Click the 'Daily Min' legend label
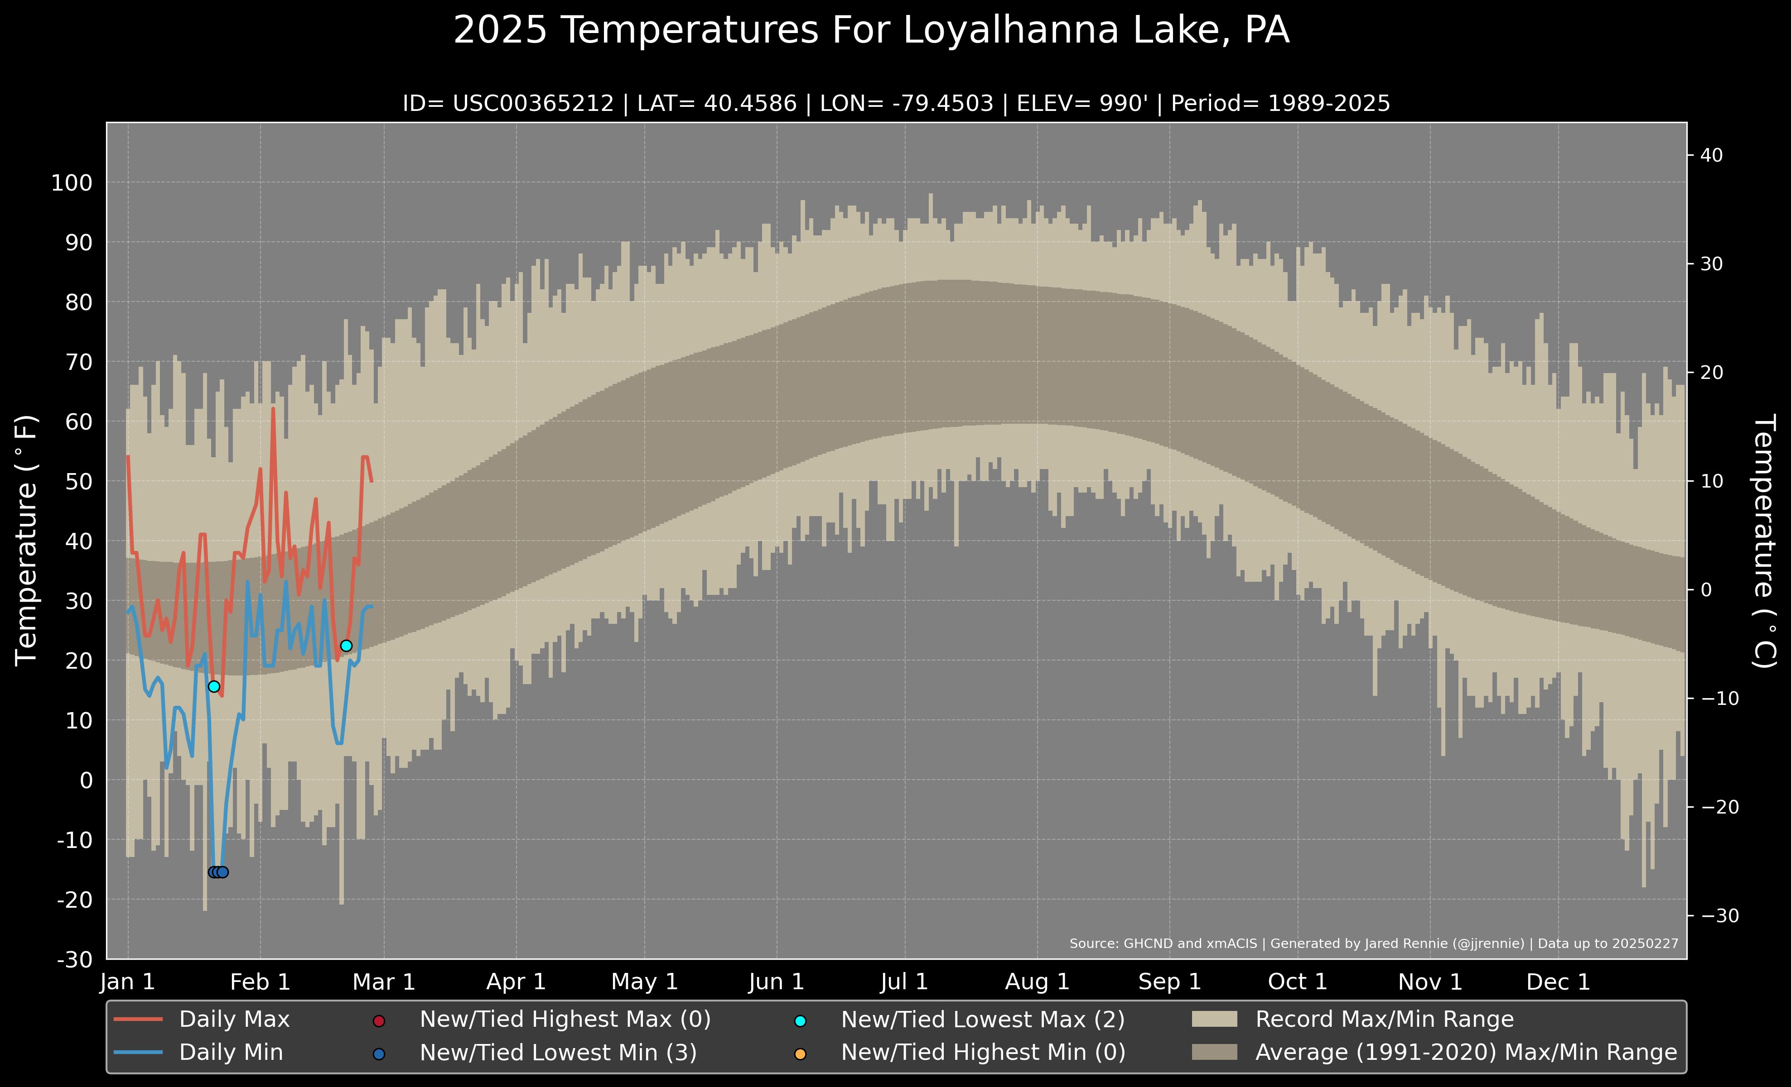The height and width of the screenshot is (1087, 1791). click(231, 1052)
